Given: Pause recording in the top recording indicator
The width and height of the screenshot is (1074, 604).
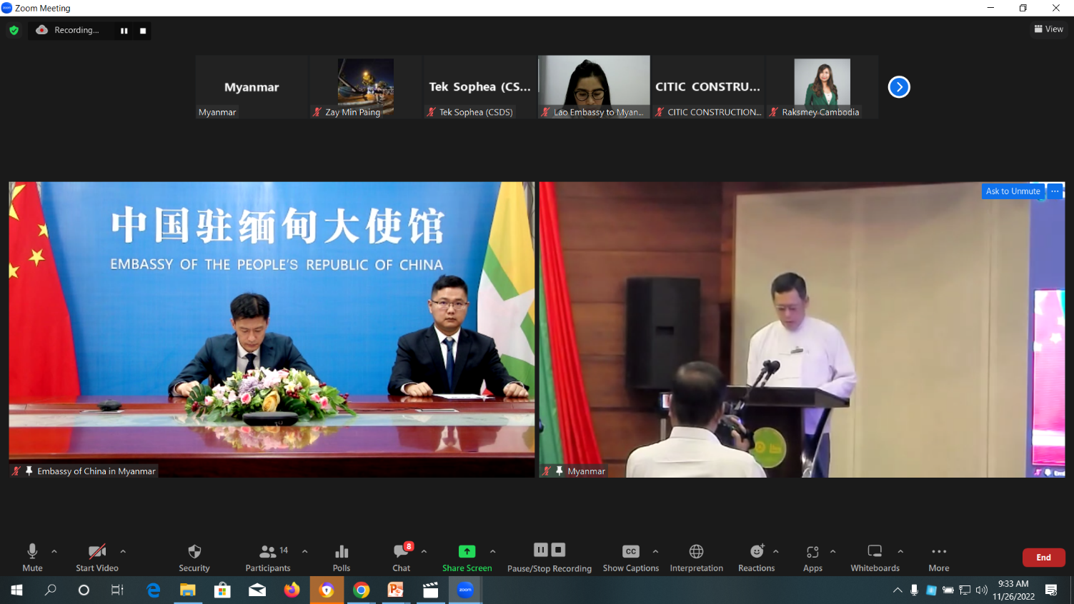Looking at the screenshot, I should (x=124, y=31).
